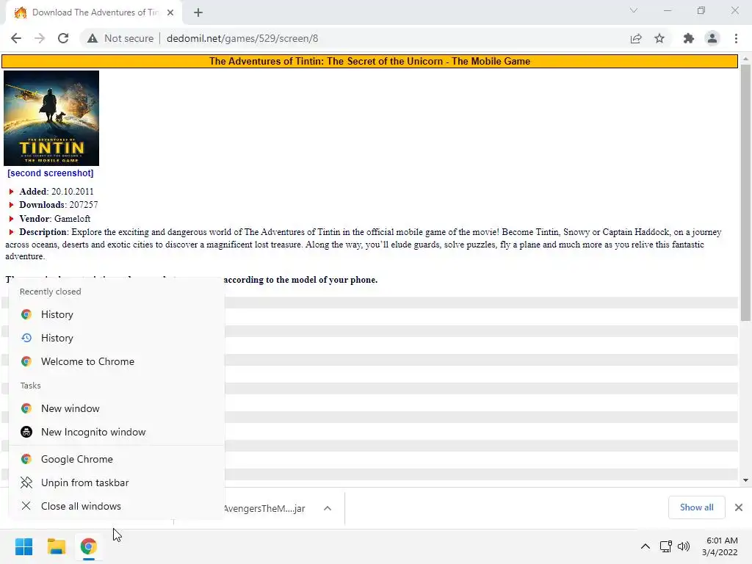Expand the AvengersTheM jar download options
752x564 pixels.
coord(328,508)
